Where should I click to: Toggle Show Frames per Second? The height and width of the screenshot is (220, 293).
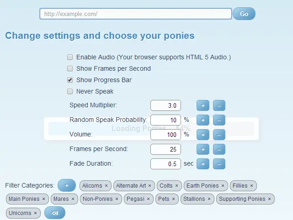coord(70,69)
